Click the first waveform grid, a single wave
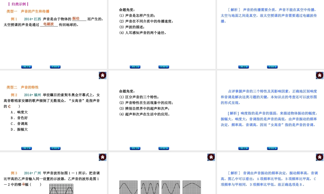Viewport: 324px width, 194px height. (x=128, y=187)
